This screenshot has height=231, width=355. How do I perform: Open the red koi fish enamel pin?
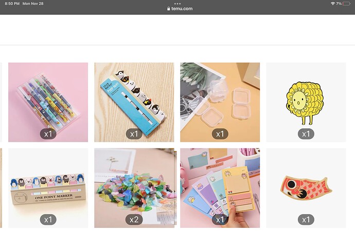point(306,188)
